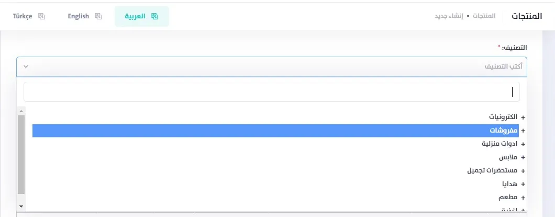Image resolution: width=555 pixels, height=217 pixels.
Task: Switch to the English language tab
Action: pyautogui.click(x=79, y=16)
